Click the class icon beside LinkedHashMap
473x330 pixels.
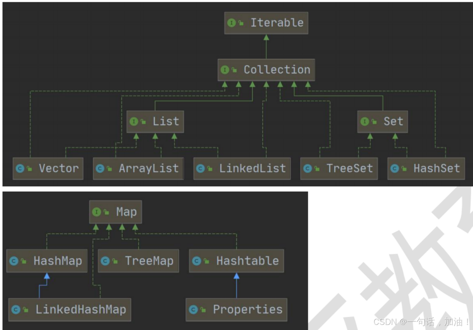point(16,310)
